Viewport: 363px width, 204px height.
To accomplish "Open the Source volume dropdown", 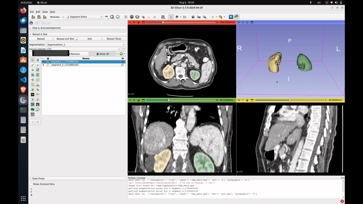I will (84, 49).
